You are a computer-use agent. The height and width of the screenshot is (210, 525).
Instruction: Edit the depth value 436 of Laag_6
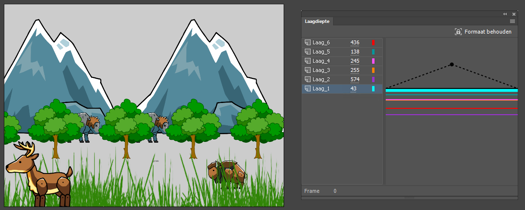(x=355, y=42)
